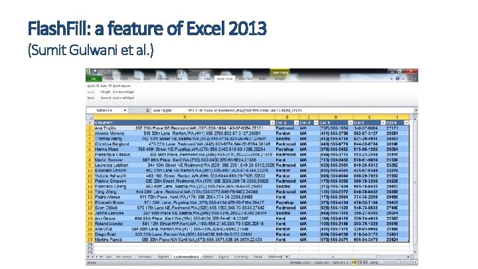478x269 pixels.
Task: Click the Quick Fill button
Action: pyautogui.click(x=94, y=86)
